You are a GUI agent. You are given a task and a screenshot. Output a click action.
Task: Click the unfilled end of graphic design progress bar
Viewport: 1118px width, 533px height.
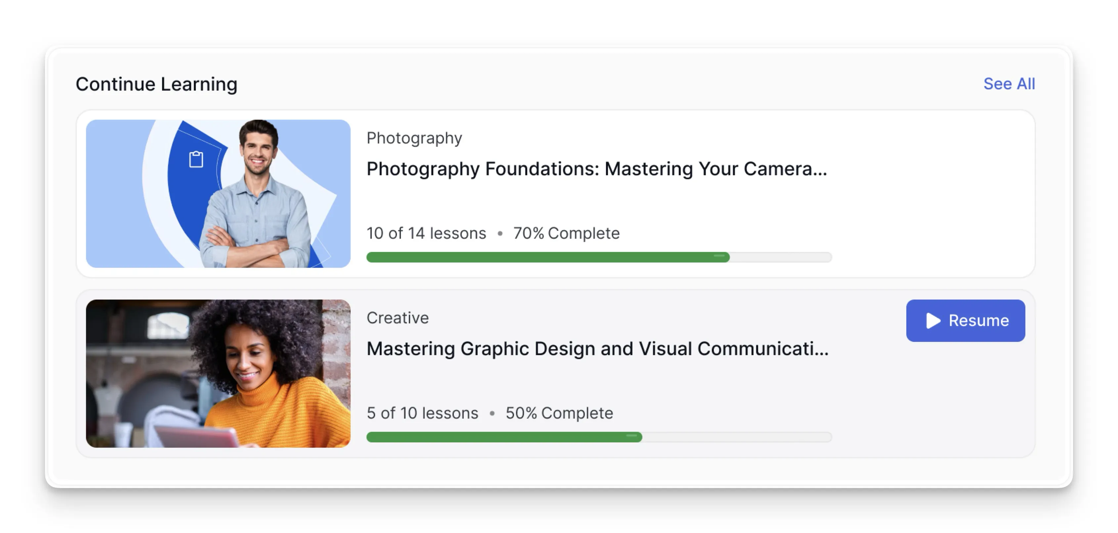click(737, 437)
